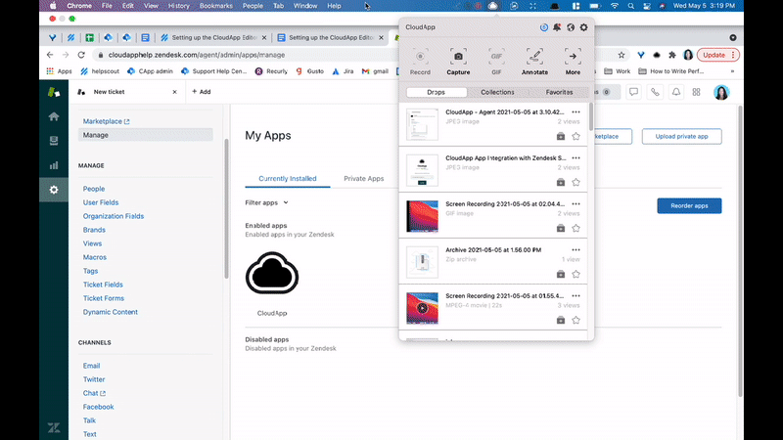
Task: Open the Zendesk user profile avatar
Action: point(721,92)
